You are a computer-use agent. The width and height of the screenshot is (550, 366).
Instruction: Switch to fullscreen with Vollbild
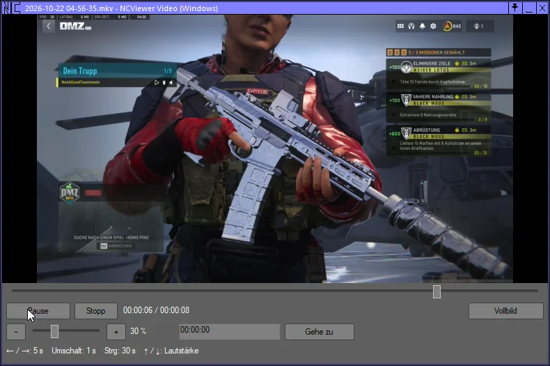(506, 311)
